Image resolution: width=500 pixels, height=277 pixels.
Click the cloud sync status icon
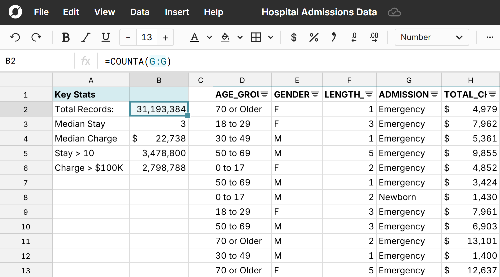[394, 12]
